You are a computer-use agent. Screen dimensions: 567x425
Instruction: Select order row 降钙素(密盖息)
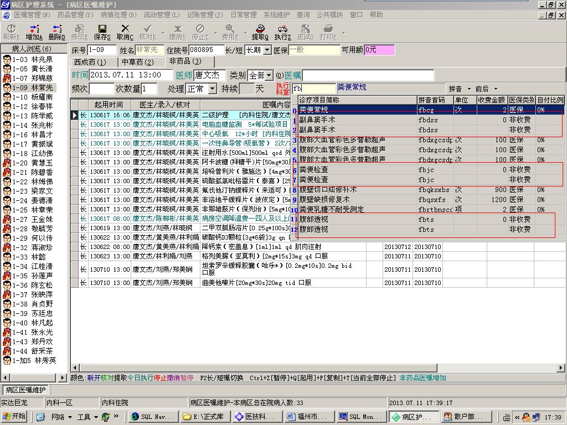pos(318,247)
